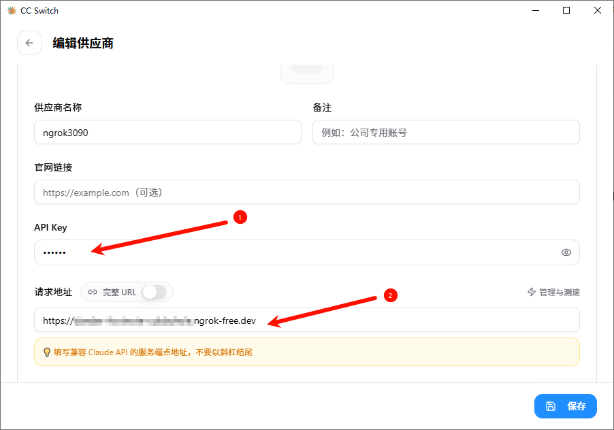Click the lightbulb hint icon
This screenshot has width=614, height=430.
[x=46, y=352]
